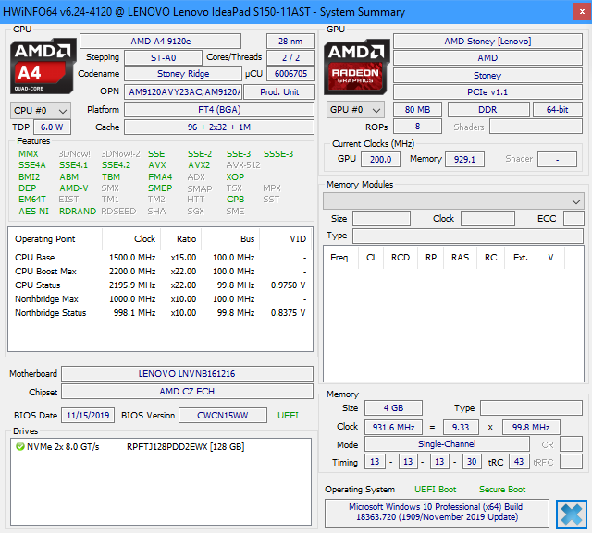This screenshot has width=592, height=533.
Task: Click the VID column header in operating points
Action: point(297,238)
